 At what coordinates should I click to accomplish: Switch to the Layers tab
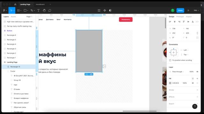pyautogui.click(x=6, y=17)
